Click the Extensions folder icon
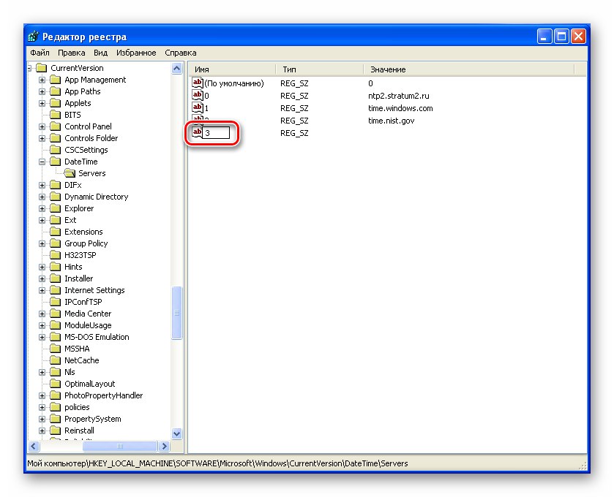The image size is (614, 497). pyautogui.click(x=55, y=232)
